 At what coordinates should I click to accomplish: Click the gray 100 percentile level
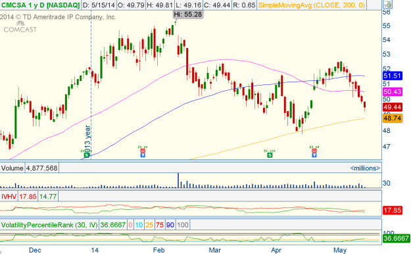coord(183,225)
